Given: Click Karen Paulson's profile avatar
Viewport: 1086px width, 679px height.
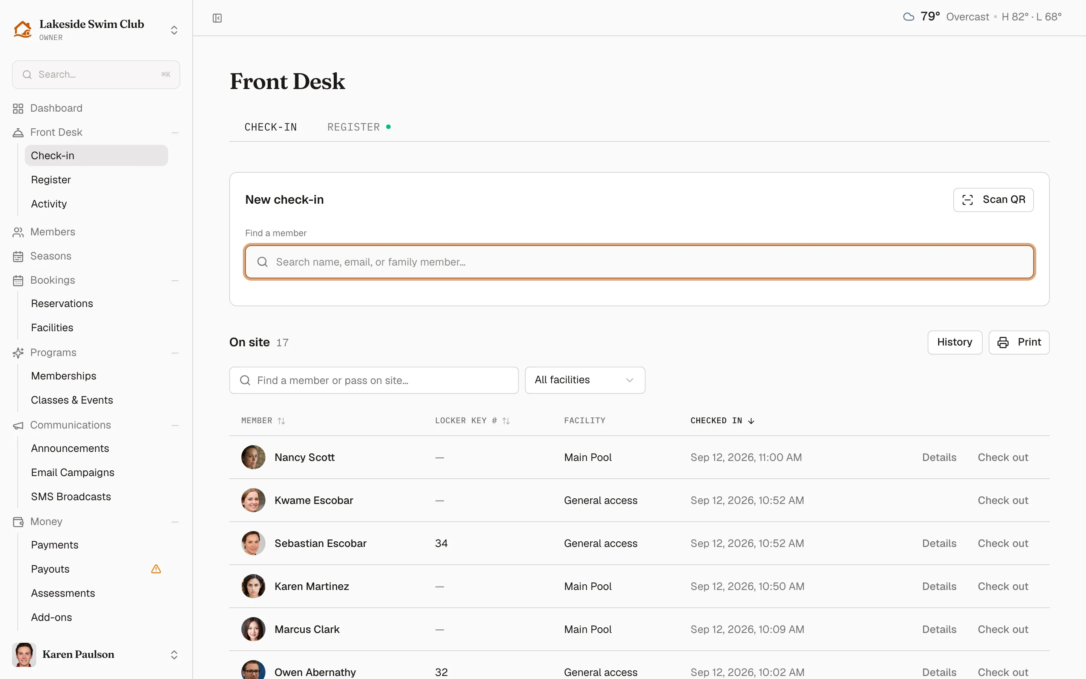Looking at the screenshot, I should (24, 654).
